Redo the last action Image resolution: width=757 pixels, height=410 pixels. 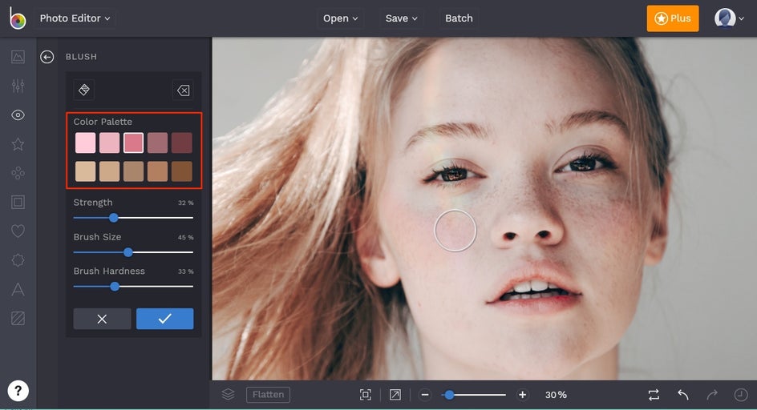(712, 395)
